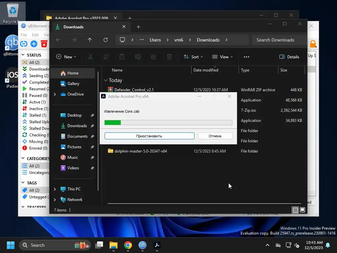Select Seeding (2) filter in qBittorrent
The width and height of the screenshot is (337, 253).
pyautogui.click(x=36, y=75)
